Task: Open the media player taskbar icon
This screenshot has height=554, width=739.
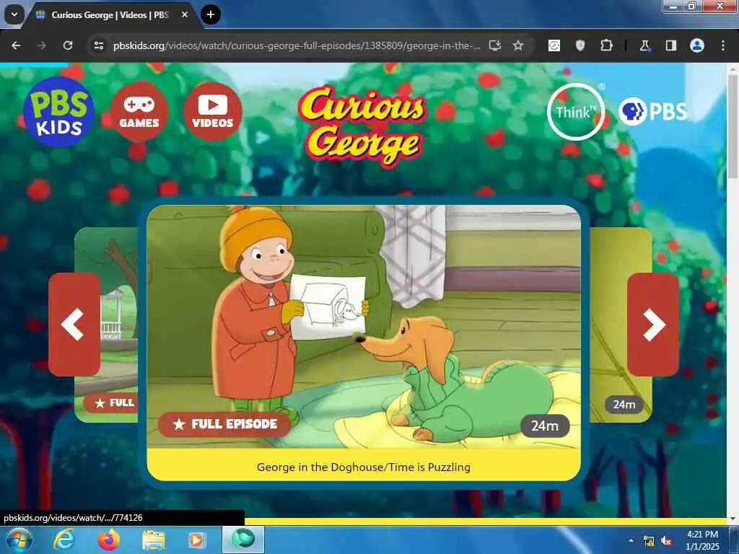Action: click(197, 540)
